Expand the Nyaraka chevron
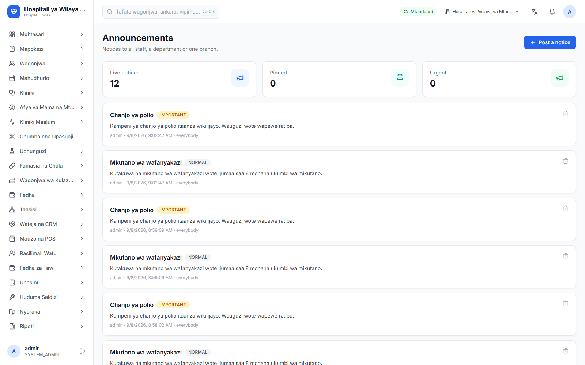585x365 pixels. pyautogui.click(x=82, y=312)
